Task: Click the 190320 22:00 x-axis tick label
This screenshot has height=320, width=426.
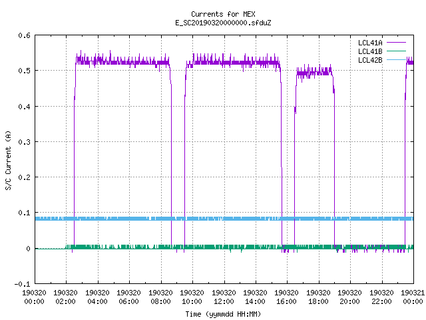Action: point(381,297)
